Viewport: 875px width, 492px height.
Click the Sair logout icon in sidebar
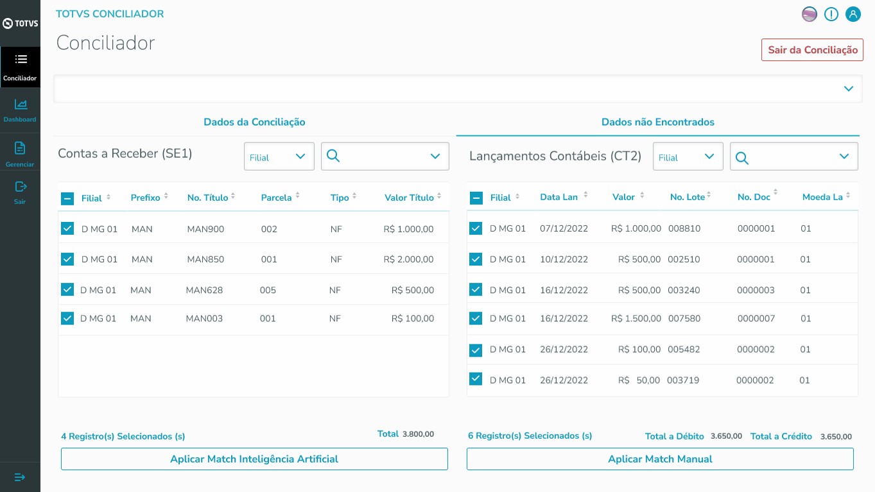[x=21, y=187]
